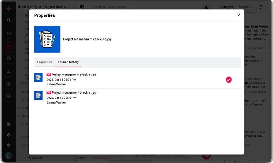Click the overview gauge icon in project tree

click(x=23, y=137)
